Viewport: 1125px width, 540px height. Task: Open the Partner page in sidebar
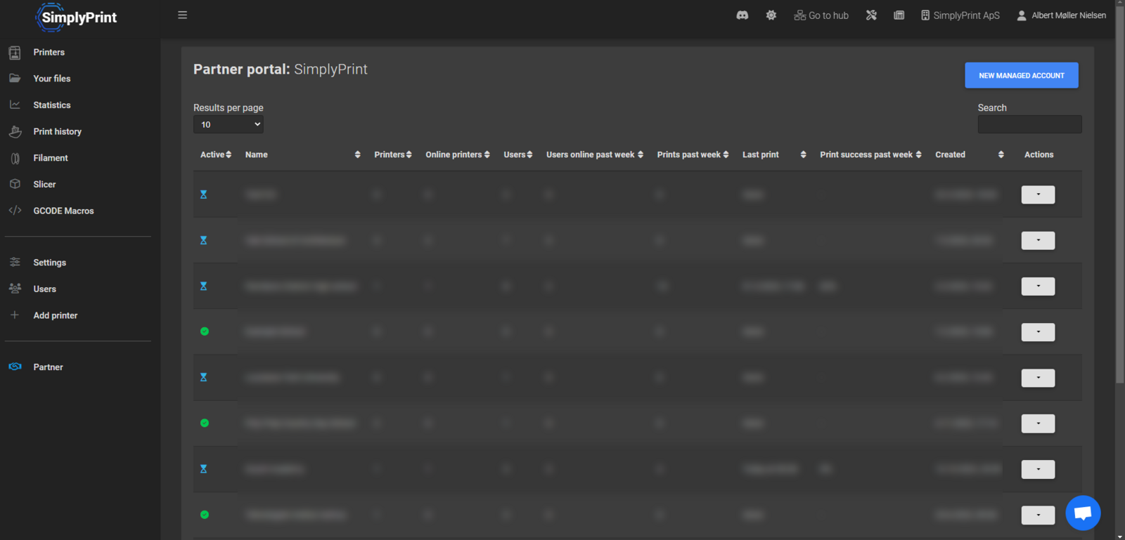(49, 367)
